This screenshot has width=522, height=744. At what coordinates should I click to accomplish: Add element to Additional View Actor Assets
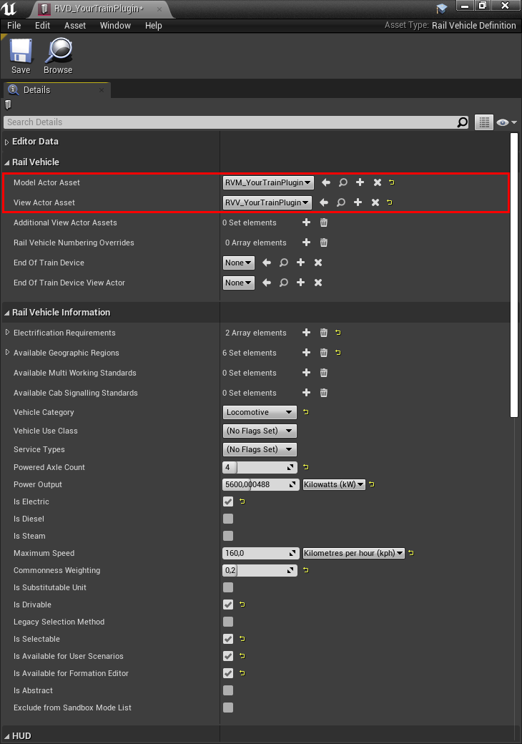pyautogui.click(x=306, y=222)
